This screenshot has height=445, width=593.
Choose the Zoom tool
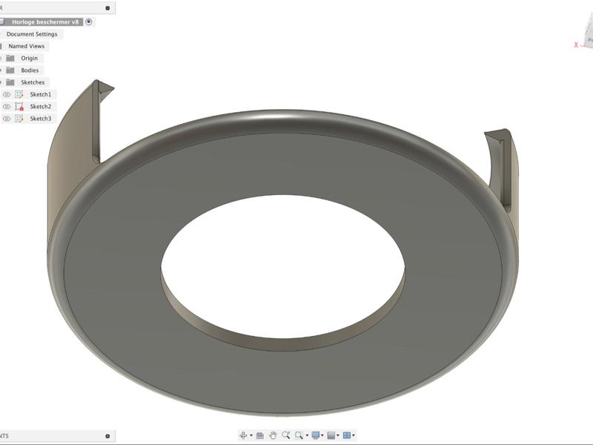click(x=285, y=435)
